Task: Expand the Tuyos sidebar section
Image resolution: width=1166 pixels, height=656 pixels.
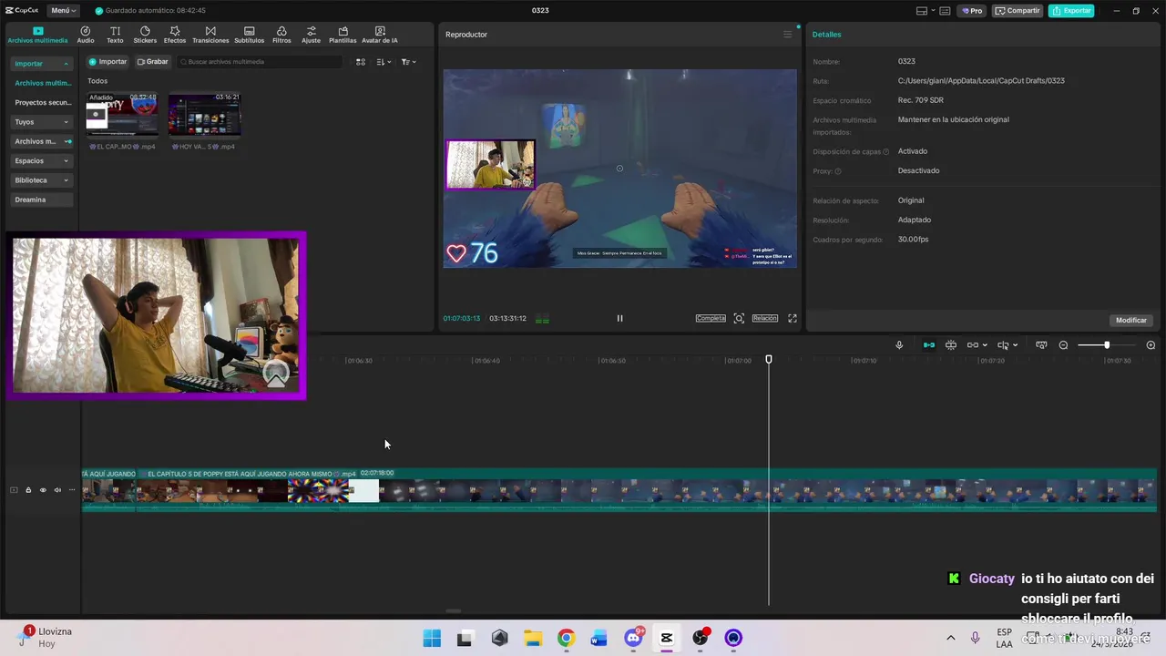Action: click(41, 122)
